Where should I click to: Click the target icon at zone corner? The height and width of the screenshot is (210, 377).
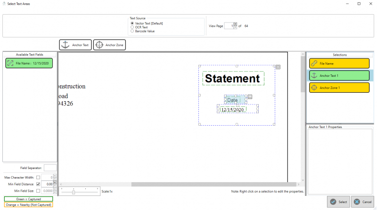coord(278,67)
